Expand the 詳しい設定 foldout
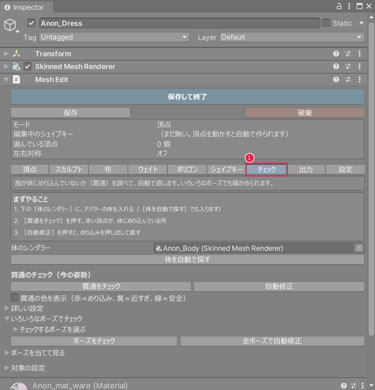Viewport: 375px width, 390px height. coord(7,308)
